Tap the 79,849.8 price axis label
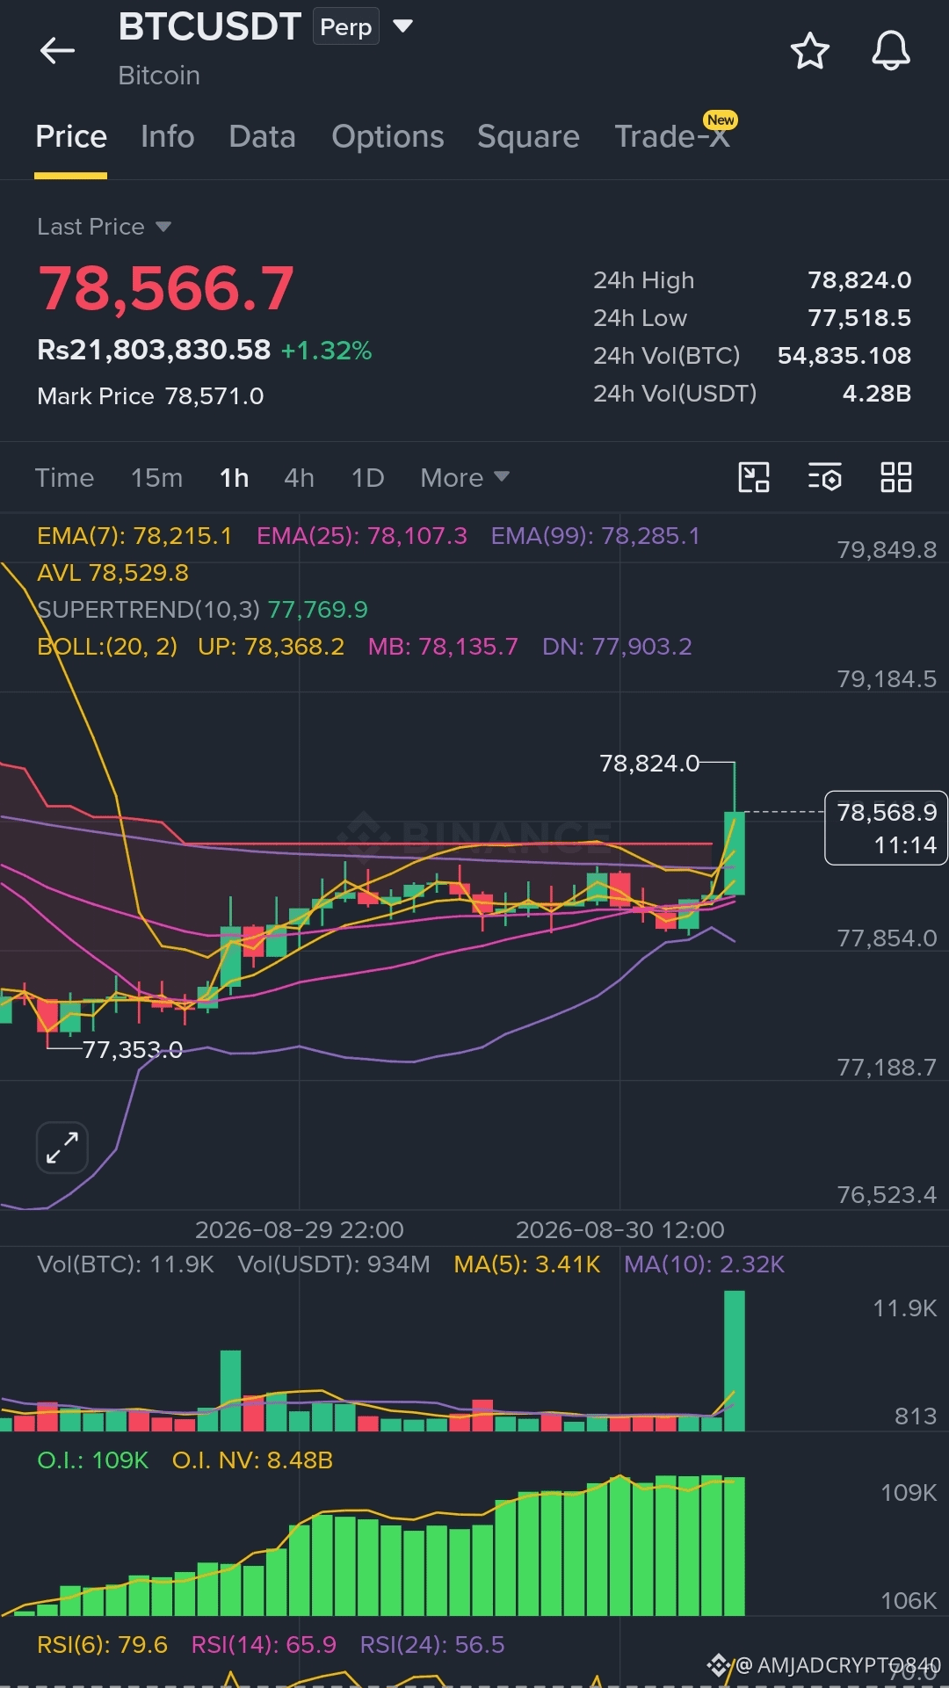Viewport: 949px width, 1688px height. pos(887,549)
